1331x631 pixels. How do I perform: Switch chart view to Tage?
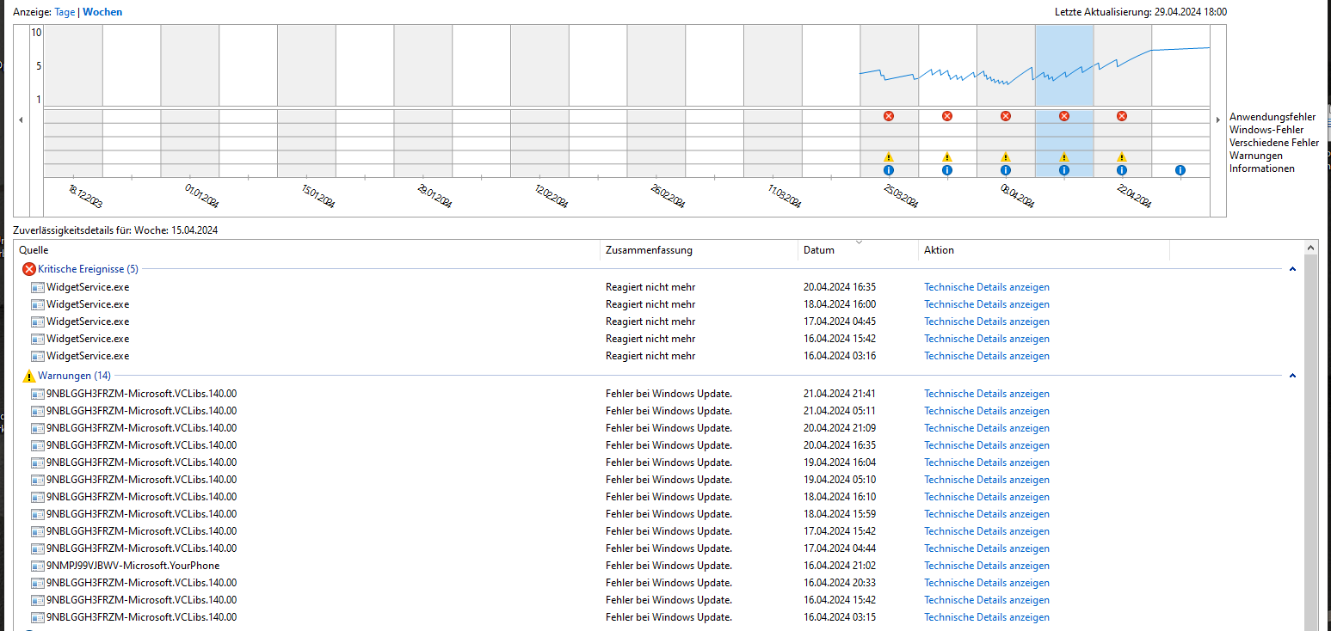(65, 12)
